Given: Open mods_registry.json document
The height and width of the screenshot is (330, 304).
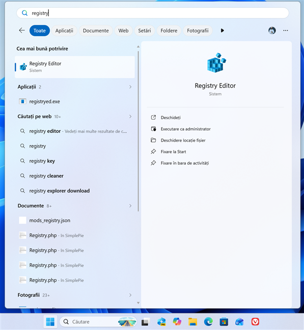Looking at the screenshot, I should pyautogui.click(x=75, y=221).
